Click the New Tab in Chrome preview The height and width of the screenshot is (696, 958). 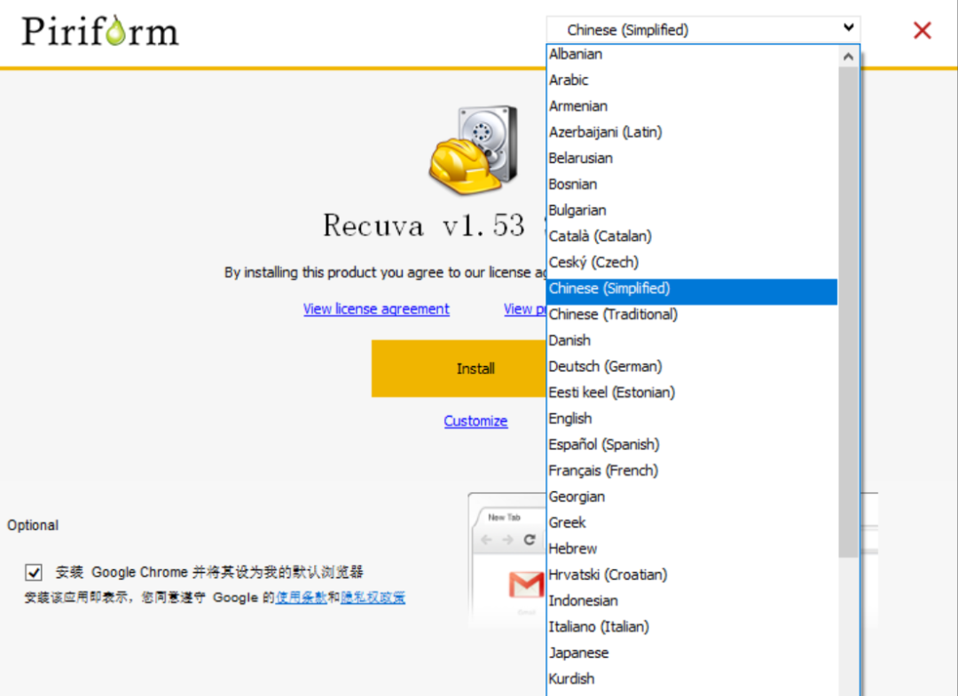coord(504,518)
